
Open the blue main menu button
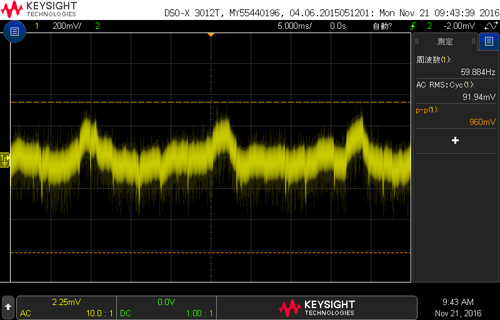click(x=14, y=31)
